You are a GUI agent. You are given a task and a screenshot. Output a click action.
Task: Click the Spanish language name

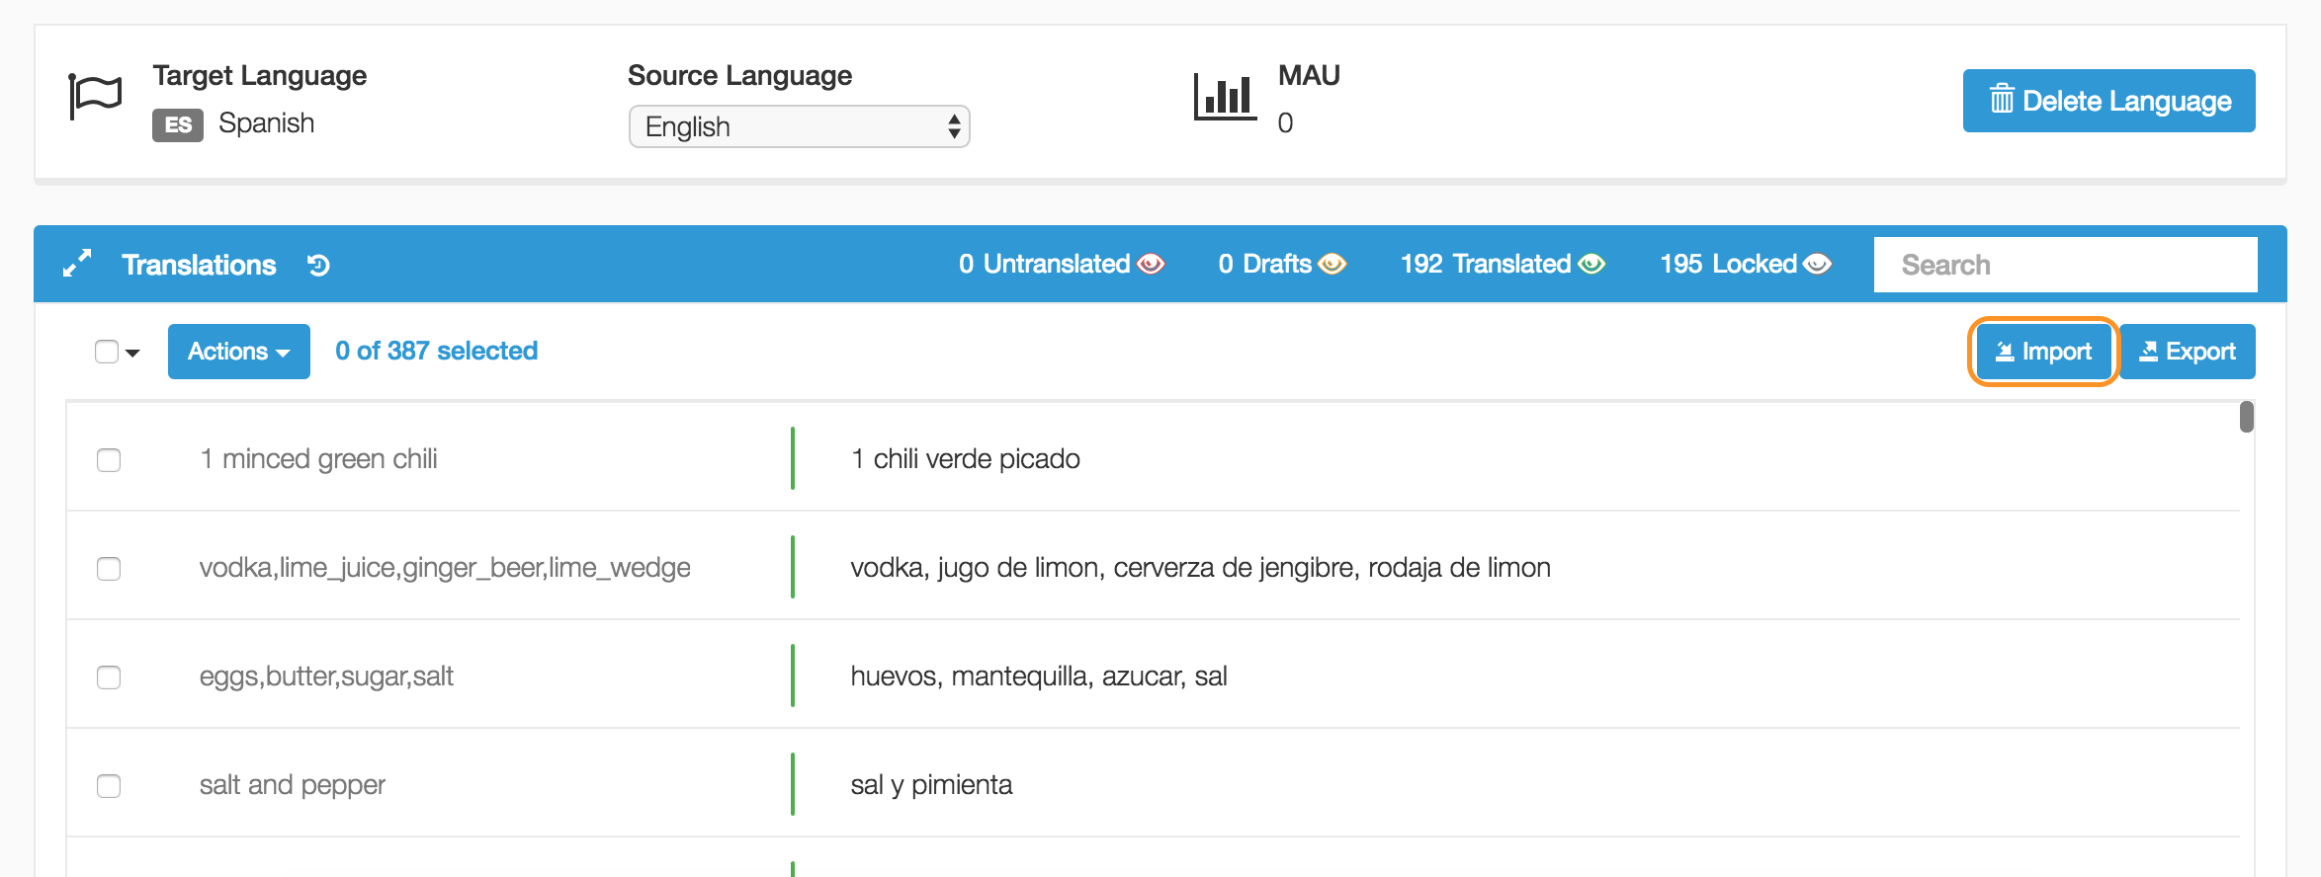pos(267,123)
